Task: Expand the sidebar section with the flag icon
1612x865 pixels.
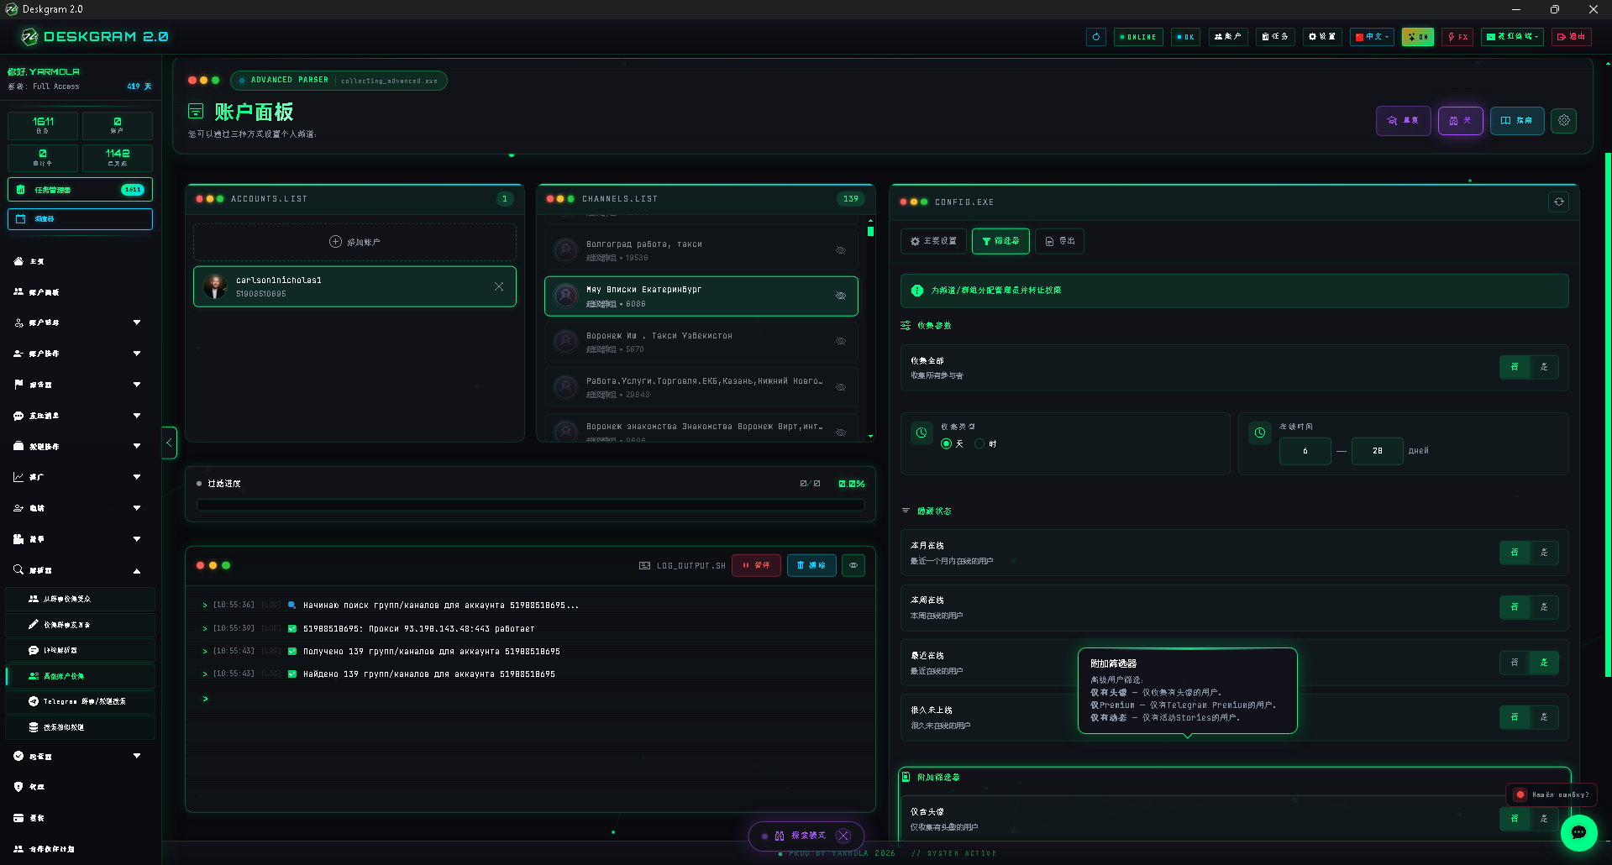Action: 80,385
